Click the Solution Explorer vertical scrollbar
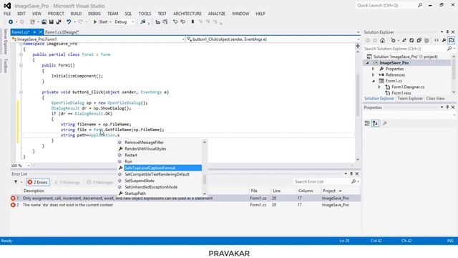Image resolution: width=458 pixels, height=258 pixels. [x=454, y=75]
